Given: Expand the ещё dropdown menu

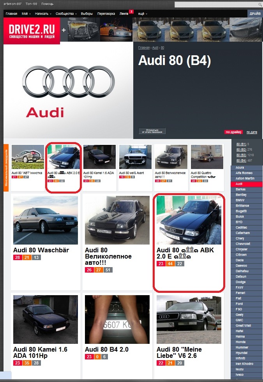Looking at the screenshot, I should (143, 14).
